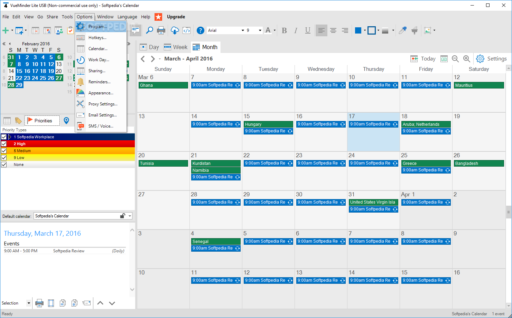Image resolution: width=512 pixels, height=318 pixels.
Task: Uncheck the None priority checkbox
Action: coord(4,165)
